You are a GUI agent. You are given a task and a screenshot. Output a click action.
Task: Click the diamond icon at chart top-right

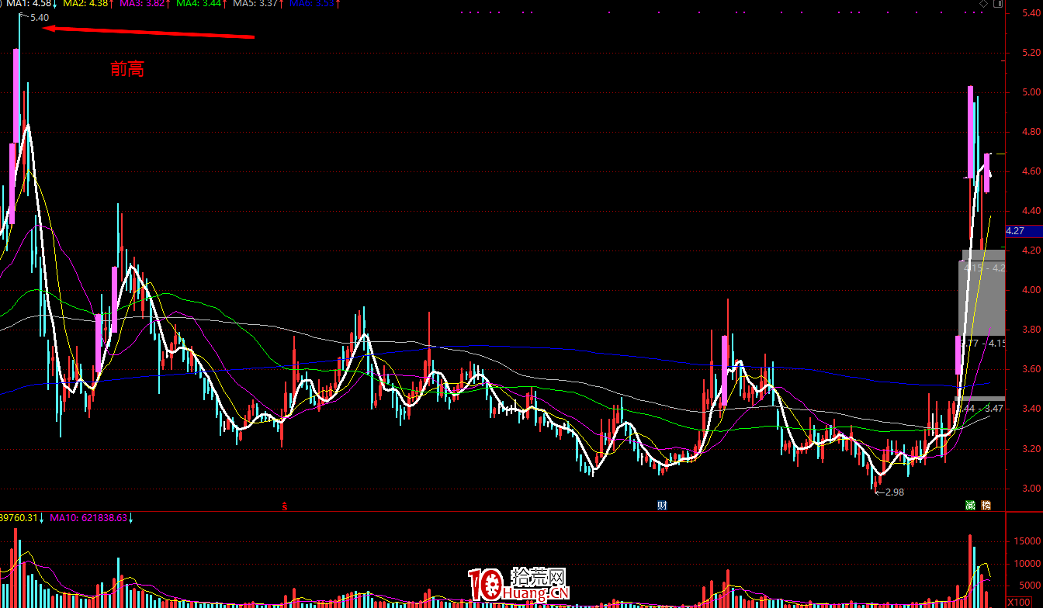coord(983,5)
